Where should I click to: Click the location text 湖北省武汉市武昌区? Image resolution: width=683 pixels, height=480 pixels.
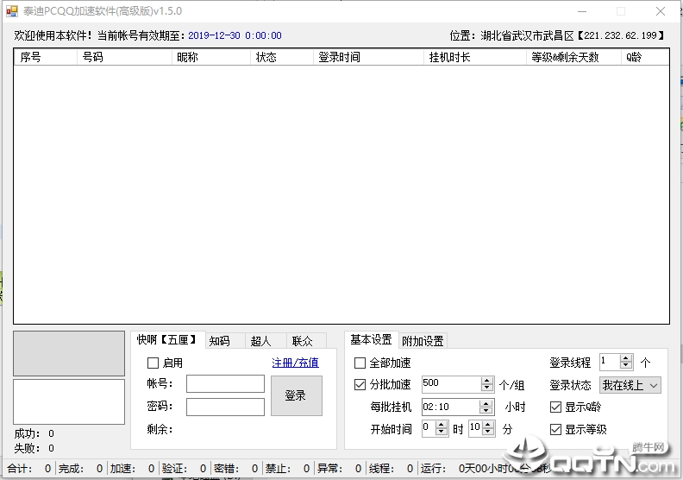click(528, 35)
